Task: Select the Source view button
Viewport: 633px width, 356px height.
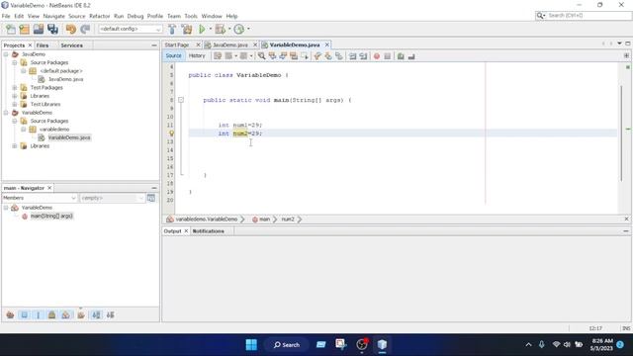Action: click(x=174, y=55)
